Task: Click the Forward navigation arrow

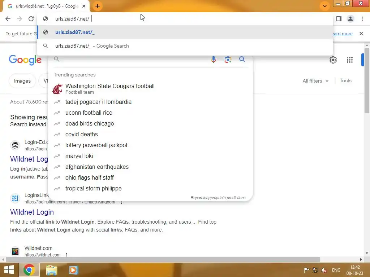Action: (x=20, y=19)
